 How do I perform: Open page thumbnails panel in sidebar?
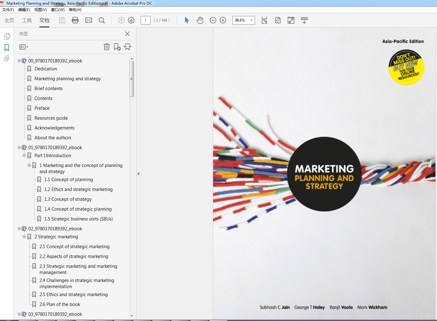pyautogui.click(x=7, y=36)
